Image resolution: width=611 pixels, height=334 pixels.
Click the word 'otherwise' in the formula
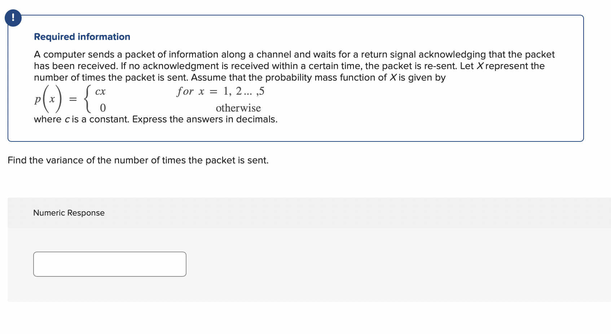tap(238, 108)
